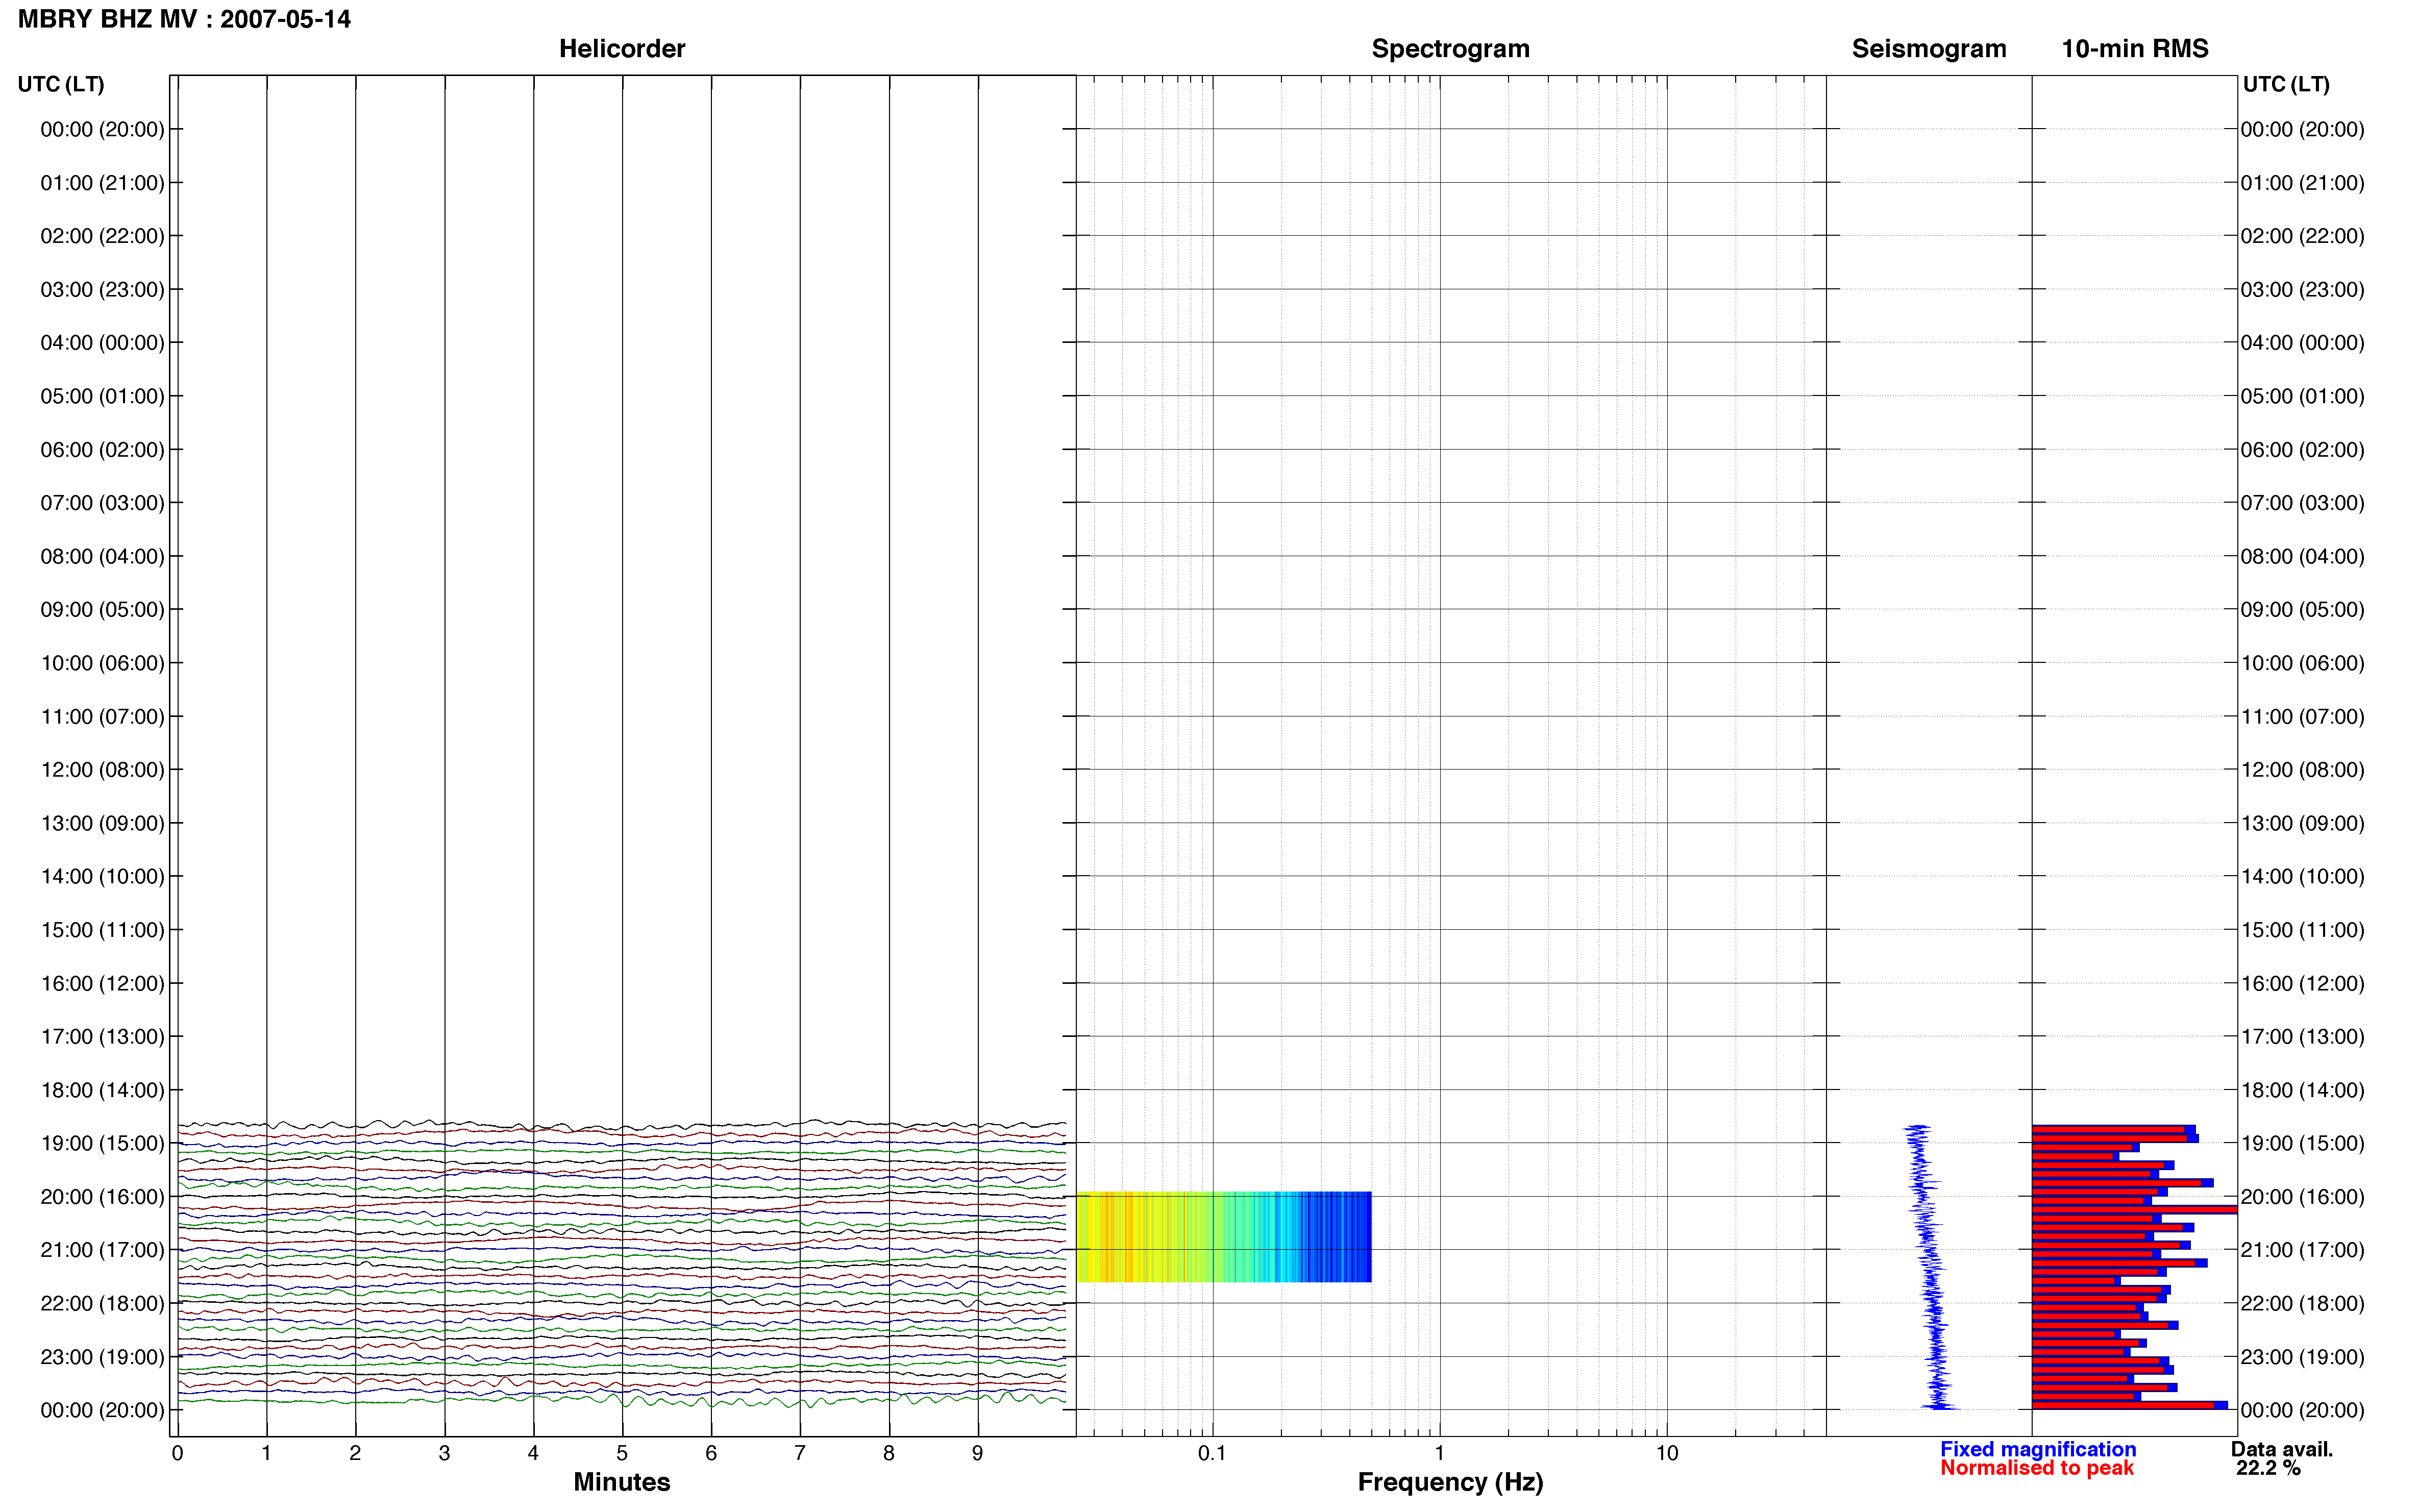Click the left axis time label '20:00 (16:00)'
Screen dimensions: 2419x1512
pos(102,1197)
